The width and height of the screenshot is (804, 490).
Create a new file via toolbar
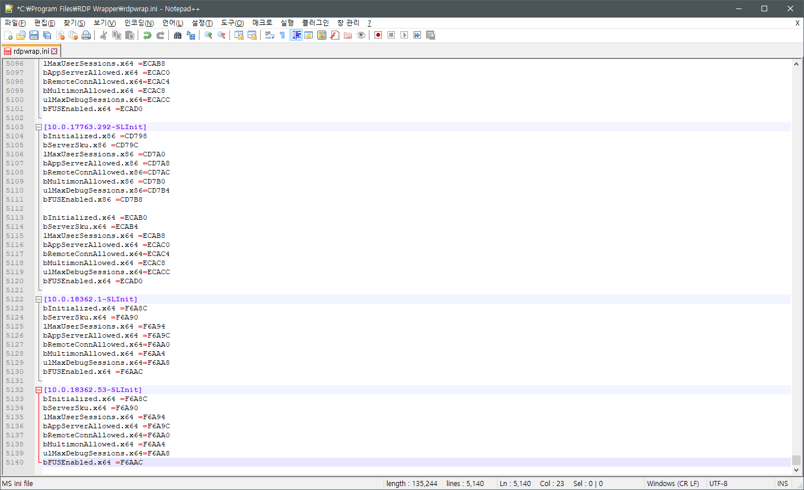tap(8, 35)
